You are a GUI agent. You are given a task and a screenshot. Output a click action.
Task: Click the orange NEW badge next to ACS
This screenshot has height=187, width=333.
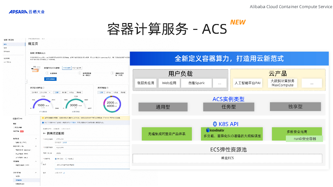[x=238, y=22]
